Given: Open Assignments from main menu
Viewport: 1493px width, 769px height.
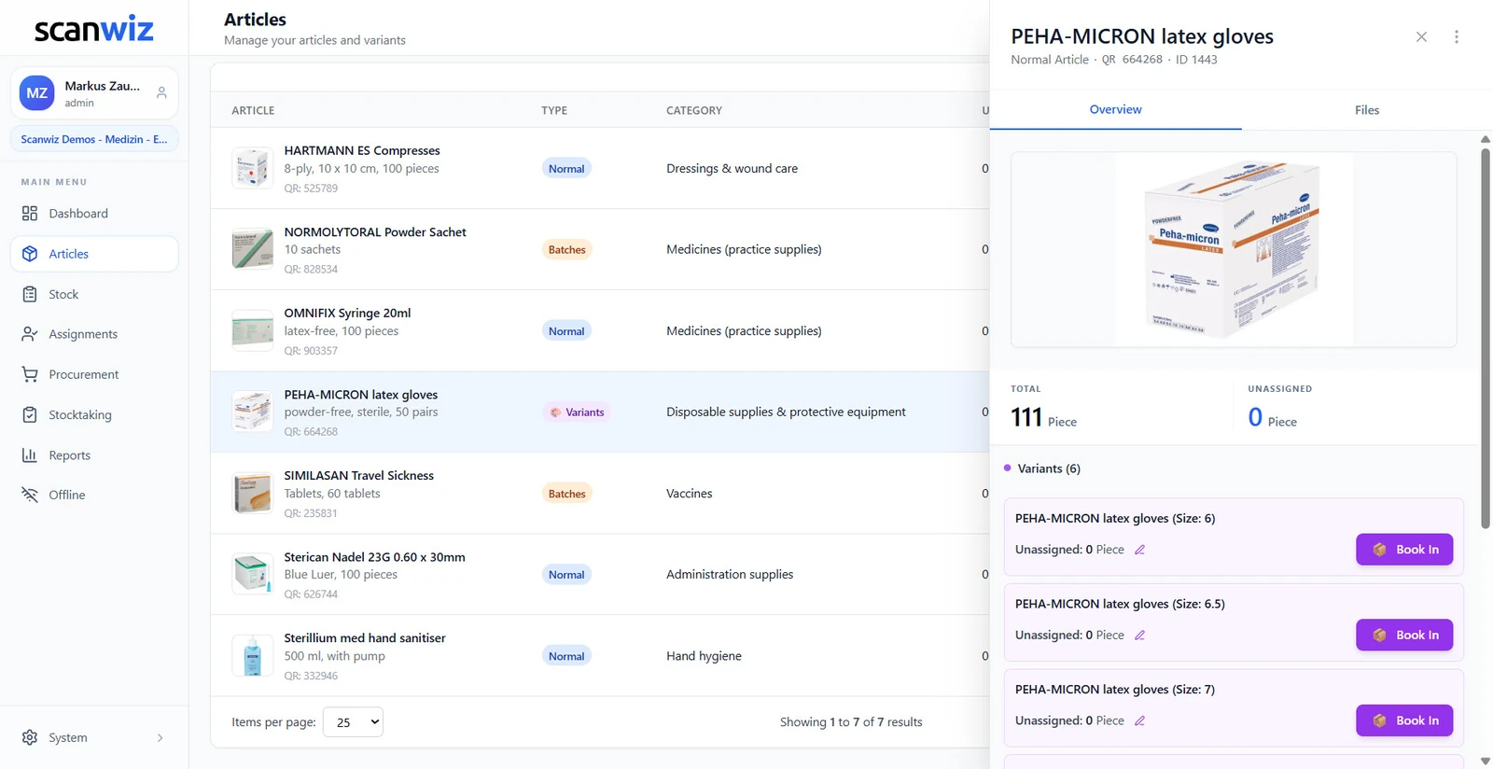Looking at the screenshot, I should tap(94, 334).
